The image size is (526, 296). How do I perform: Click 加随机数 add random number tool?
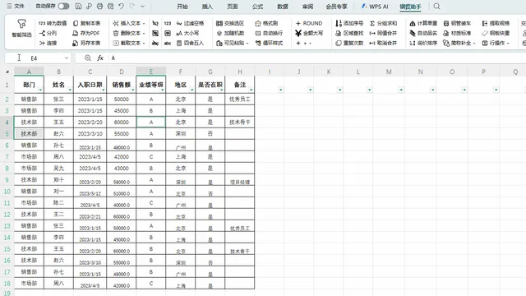(230, 33)
